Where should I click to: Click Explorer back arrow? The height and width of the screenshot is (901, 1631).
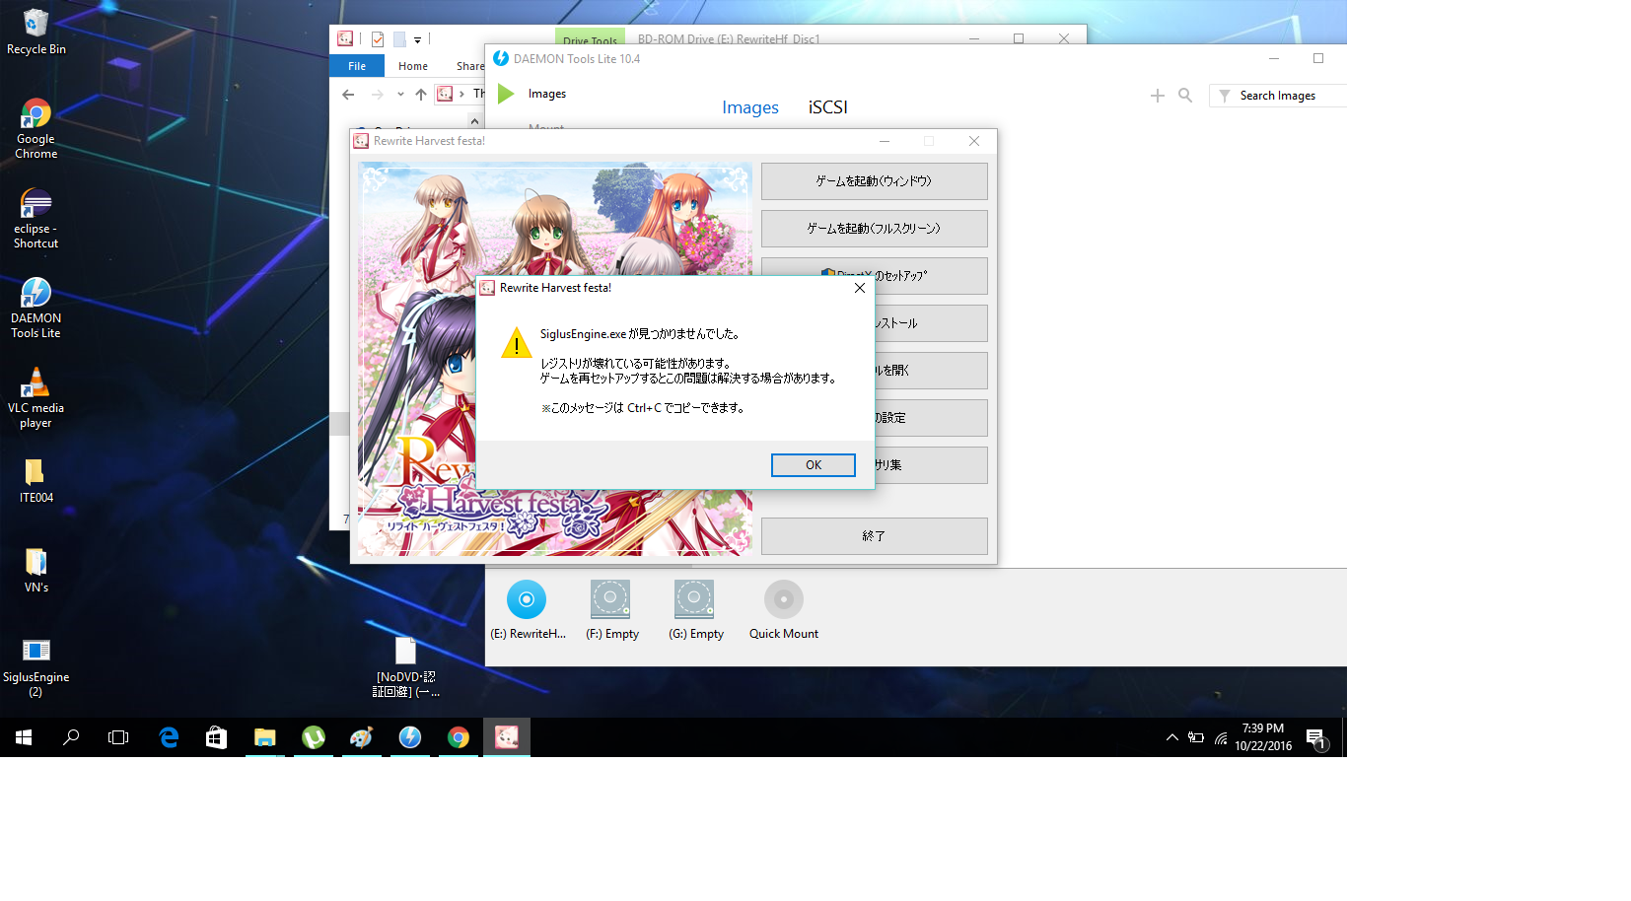tap(348, 95)
